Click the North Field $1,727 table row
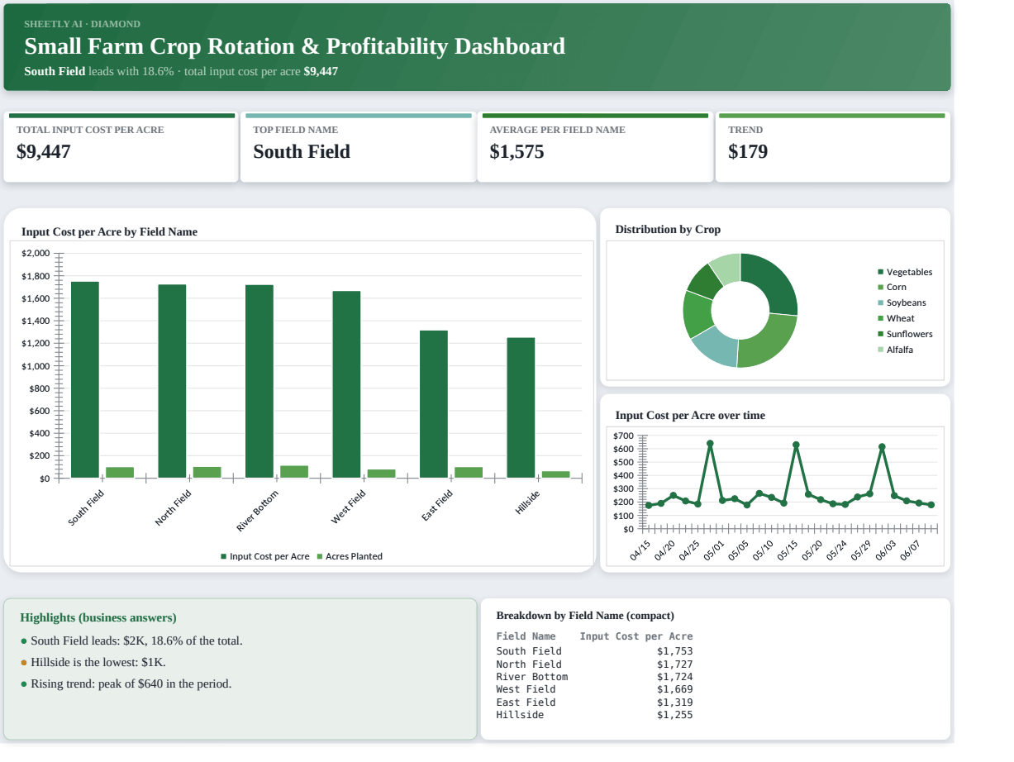1014x762 pixels. click(594, 664)
